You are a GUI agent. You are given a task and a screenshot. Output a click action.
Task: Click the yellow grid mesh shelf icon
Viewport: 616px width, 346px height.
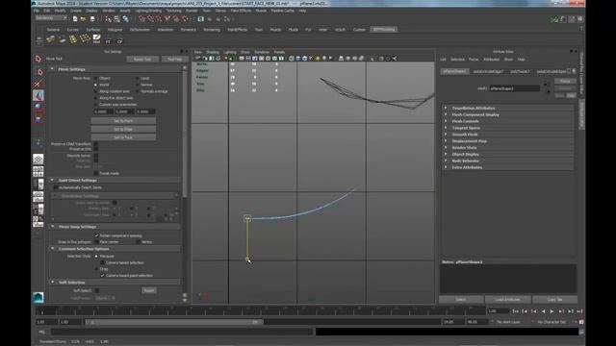[73, 38]
